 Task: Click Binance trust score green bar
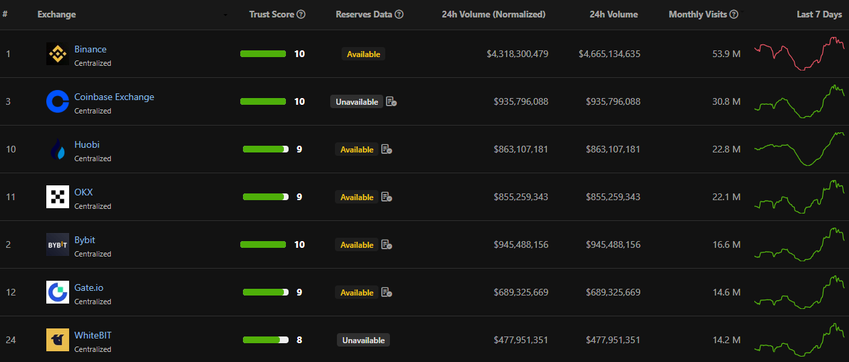point(263,54)
